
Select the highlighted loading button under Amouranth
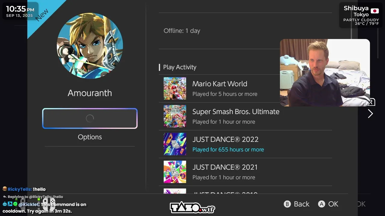[x=90, y=118]
